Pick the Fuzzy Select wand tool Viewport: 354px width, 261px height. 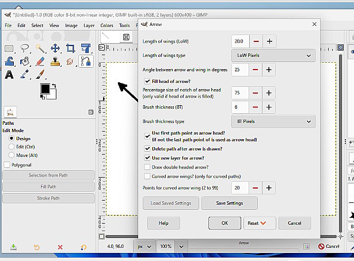[40, 48]
